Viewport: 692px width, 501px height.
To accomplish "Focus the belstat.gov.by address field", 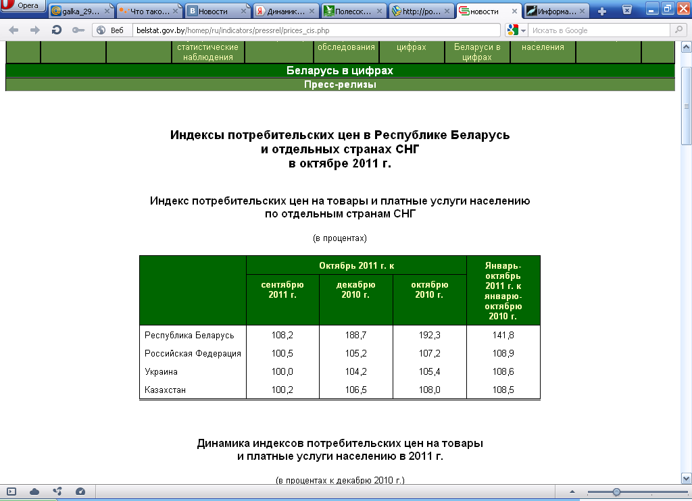I will pos(316,30).
